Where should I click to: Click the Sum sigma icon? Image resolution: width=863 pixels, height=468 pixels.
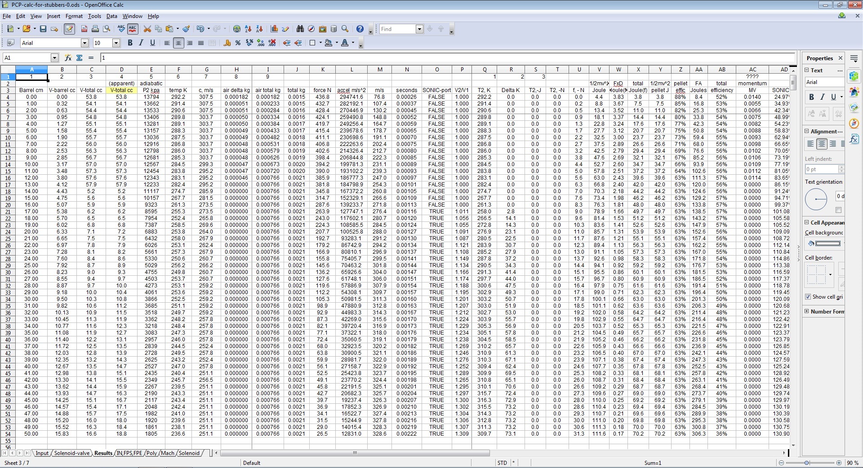(x=80, y=58)
